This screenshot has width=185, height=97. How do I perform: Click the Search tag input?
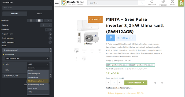[x=38, y=68]
